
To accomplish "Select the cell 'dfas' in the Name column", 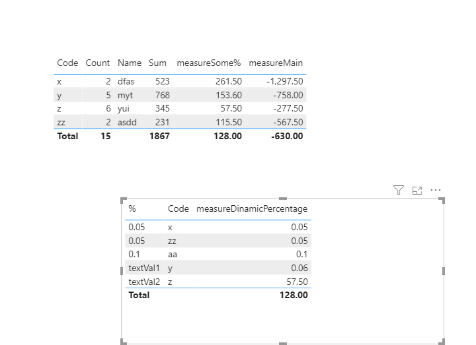I will coord(126,82).
